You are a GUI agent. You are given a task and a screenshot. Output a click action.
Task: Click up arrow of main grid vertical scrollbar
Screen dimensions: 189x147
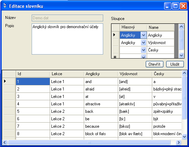(185, 73)
